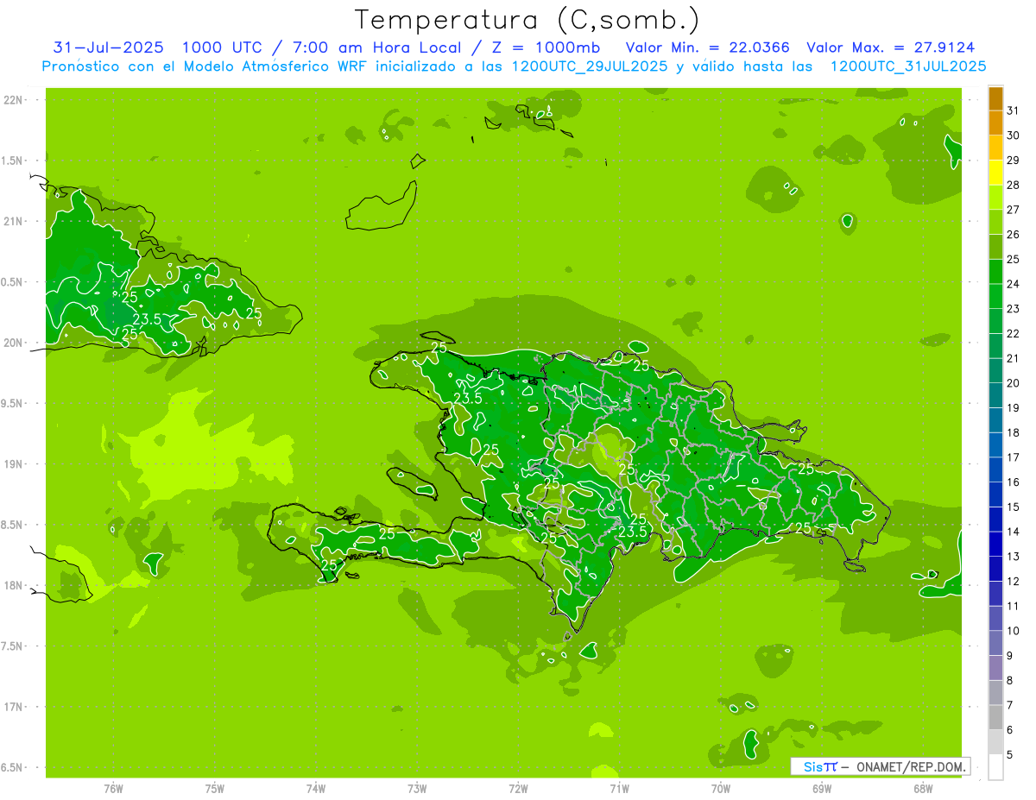The height and width of the screenshot is (800, 1036).
Task: Click the "22" value on the color legend
Action: [x=1014, y=333]
